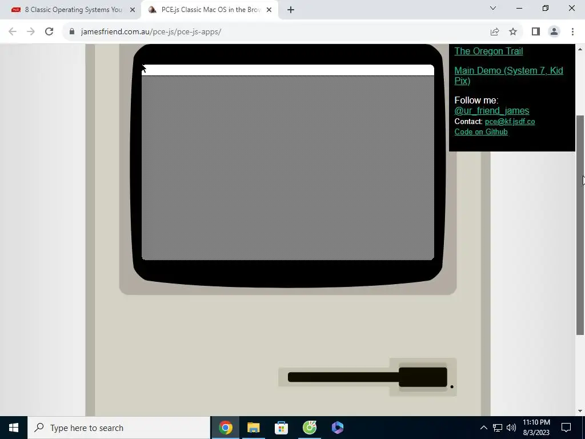Bookmark this page with star
Viewport: 585px width, 439px height.
pos(513,32)
